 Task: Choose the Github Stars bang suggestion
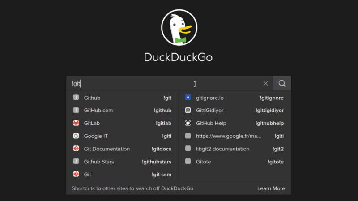[122, 162]
